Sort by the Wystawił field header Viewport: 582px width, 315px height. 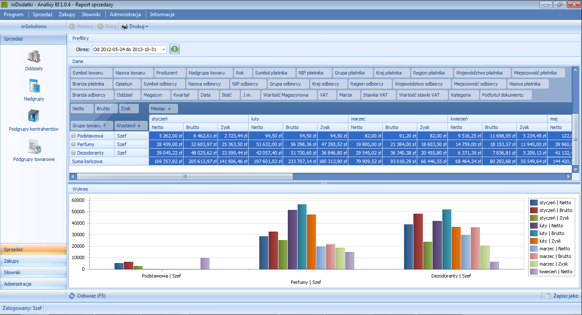point(131,126)
